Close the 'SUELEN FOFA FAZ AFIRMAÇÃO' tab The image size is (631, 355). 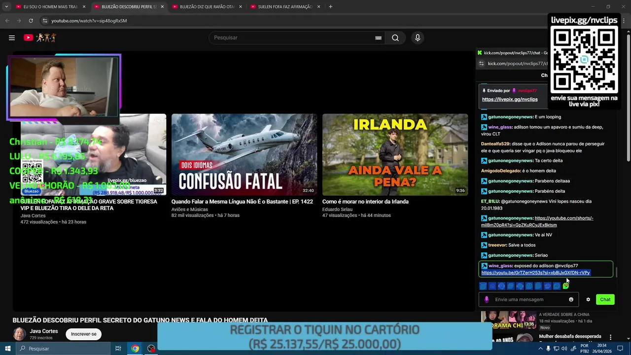(x=319, y=7)
